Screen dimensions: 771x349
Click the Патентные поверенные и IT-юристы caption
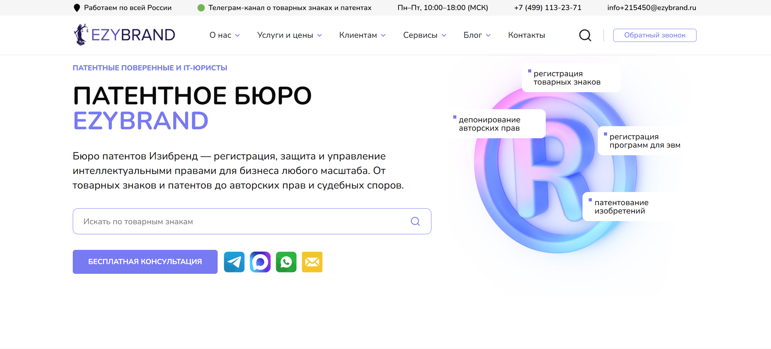(150, 68)
